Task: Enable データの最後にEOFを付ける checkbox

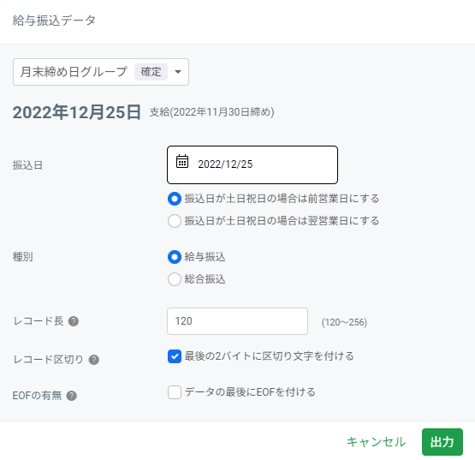Action: pos(175,392)
